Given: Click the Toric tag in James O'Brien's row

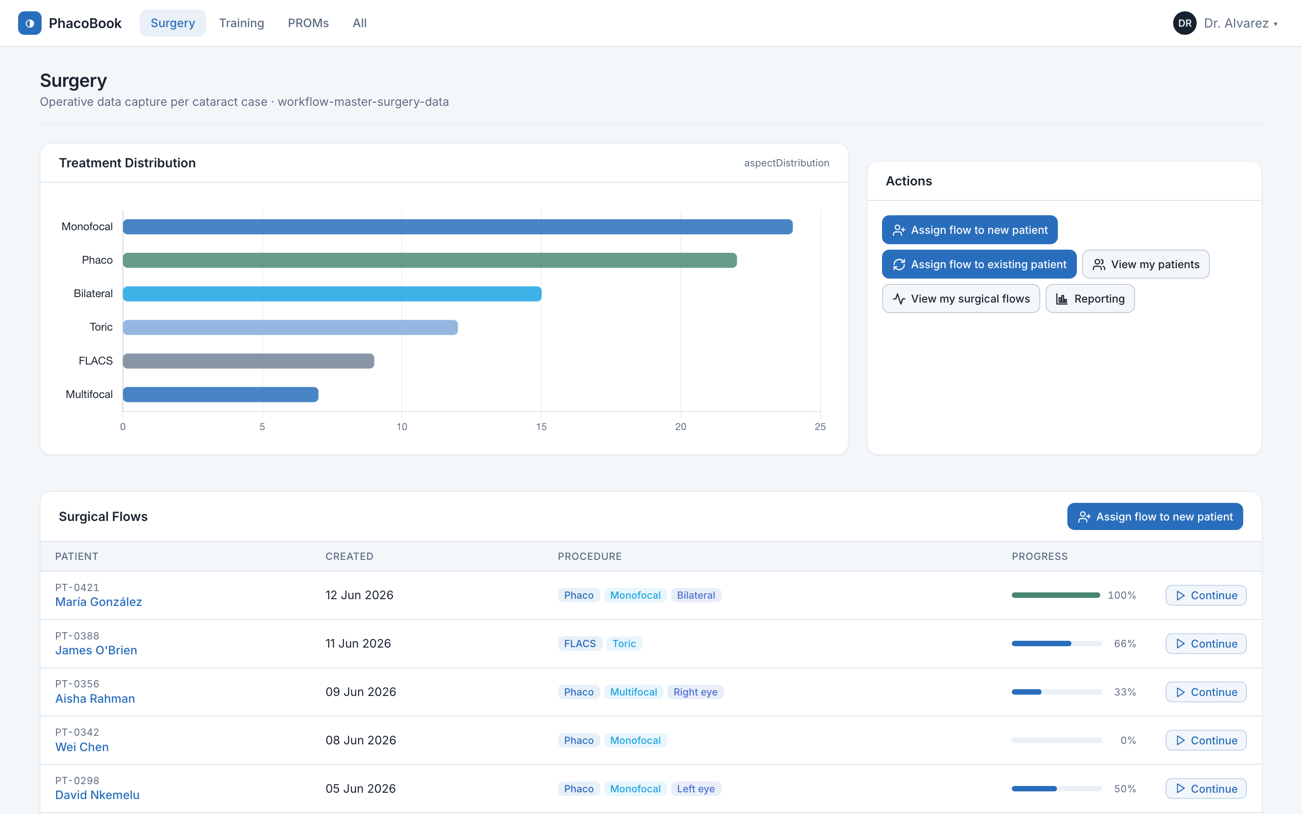Looking at the screenshot, I should pyautogui.click(x=624, y=644).
